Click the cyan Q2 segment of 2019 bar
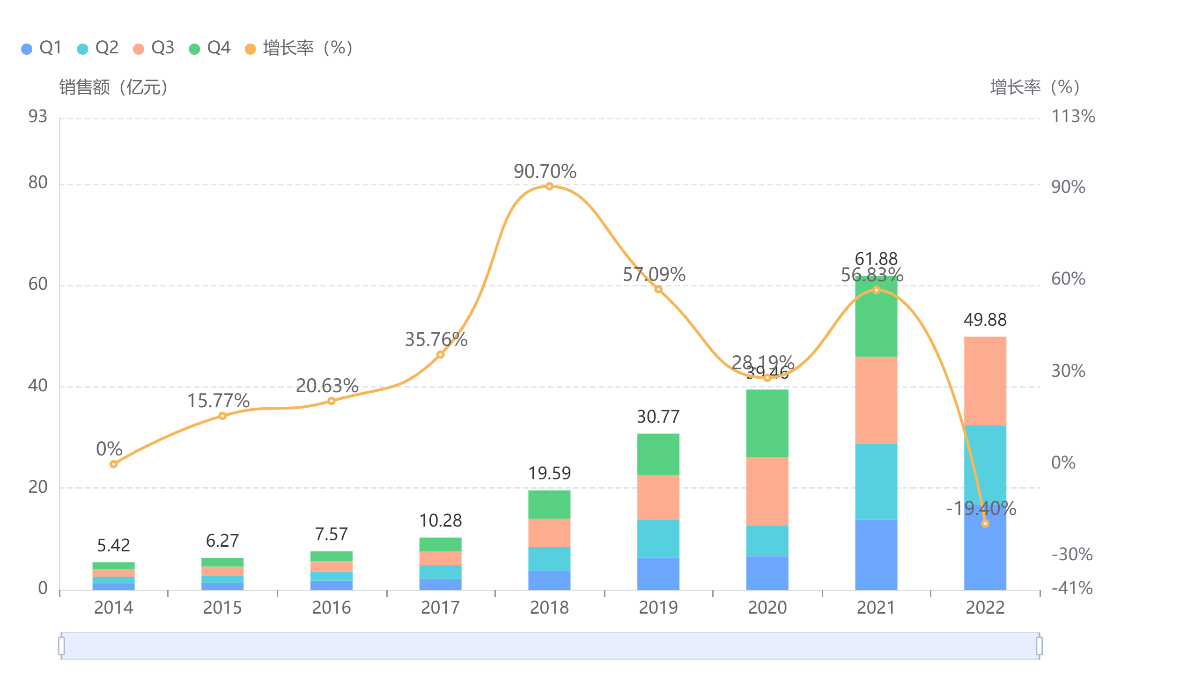Screen dimensions: 1180x674 [658, 538]
